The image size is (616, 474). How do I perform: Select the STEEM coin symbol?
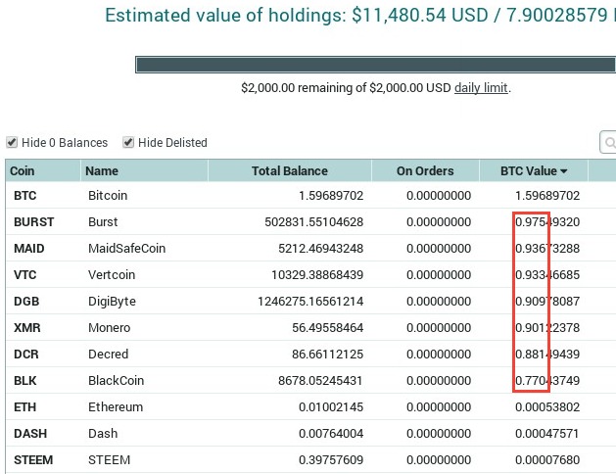pos(33,460)
